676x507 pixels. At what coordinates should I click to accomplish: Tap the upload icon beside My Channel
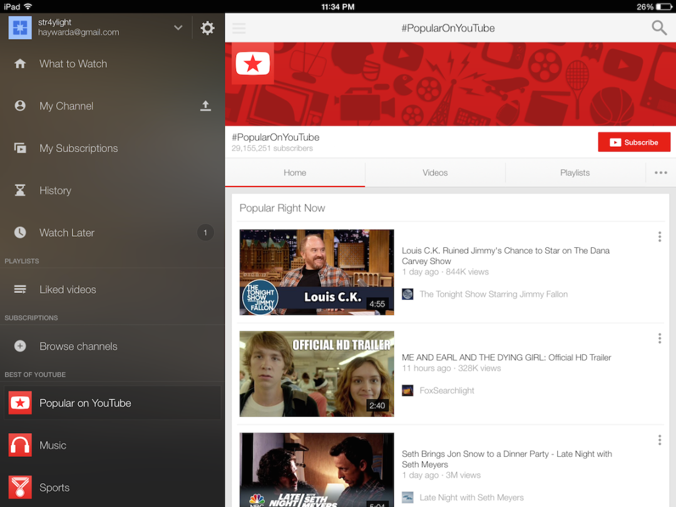coord(205,106)
